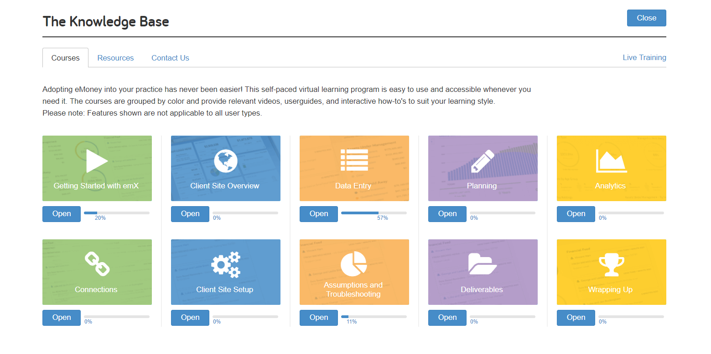Viewport: 711px width, 354px height.
Task: Click the Data Entry title text
Action: (x=353, y=186)
